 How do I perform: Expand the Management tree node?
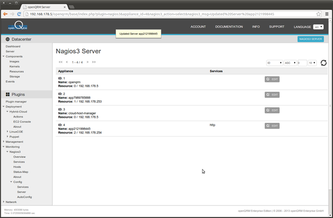(3, 142)
